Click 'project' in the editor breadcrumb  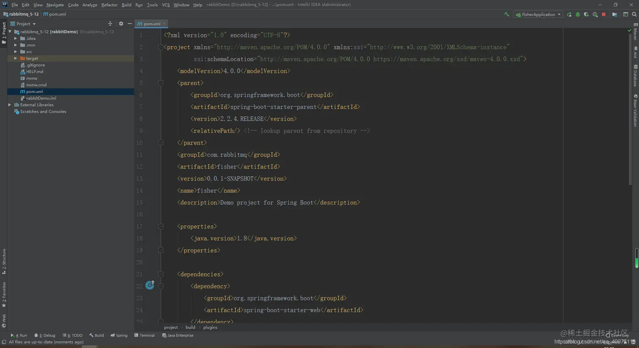(x=171, y=328)
